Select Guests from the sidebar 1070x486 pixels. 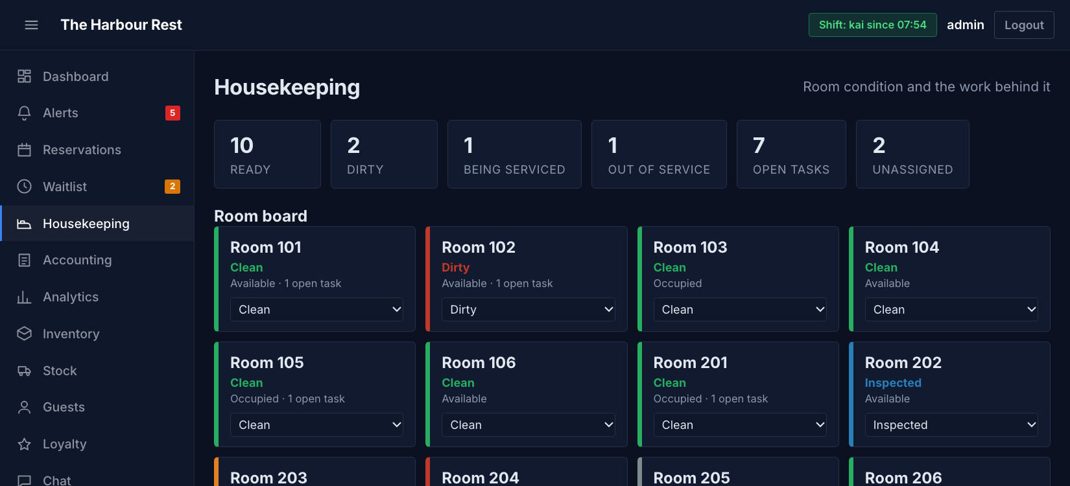(x=97, y=407)
